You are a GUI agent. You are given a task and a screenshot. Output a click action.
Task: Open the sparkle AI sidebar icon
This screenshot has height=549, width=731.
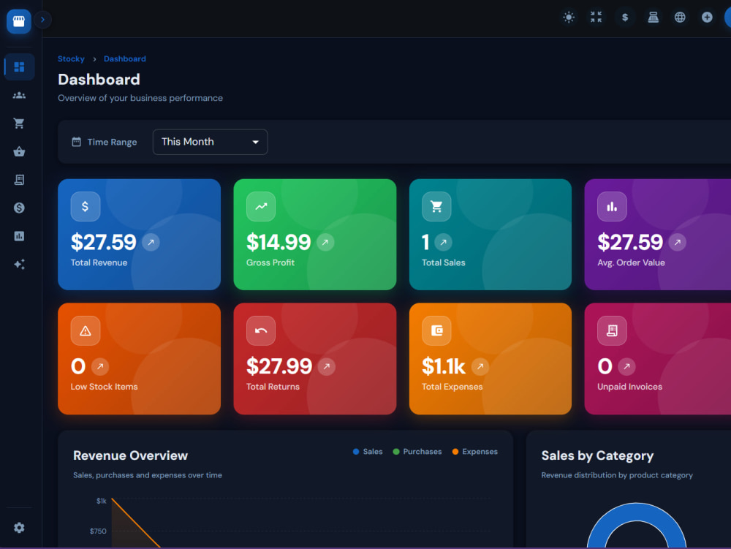(19, 264)
